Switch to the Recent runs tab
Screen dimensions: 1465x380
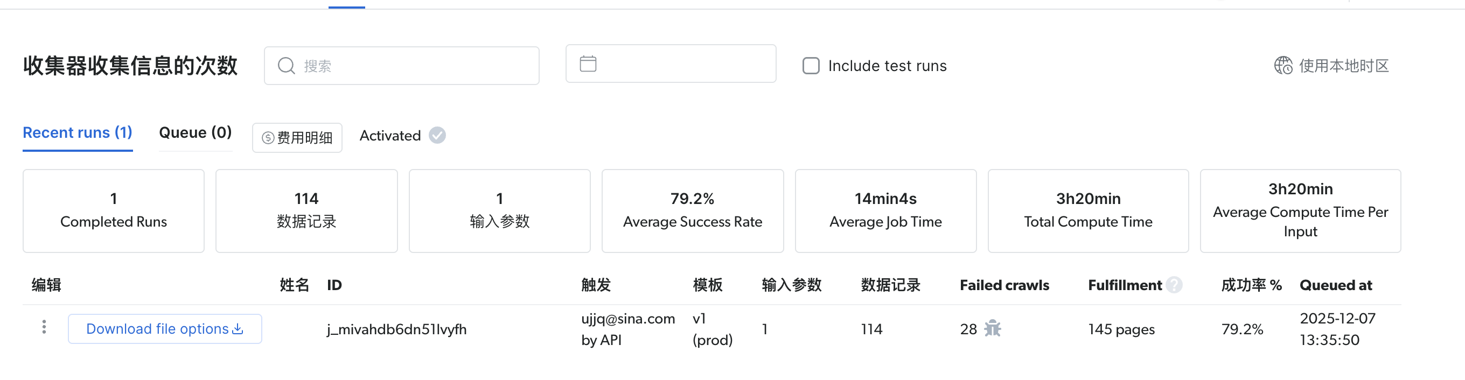(78, 133)
